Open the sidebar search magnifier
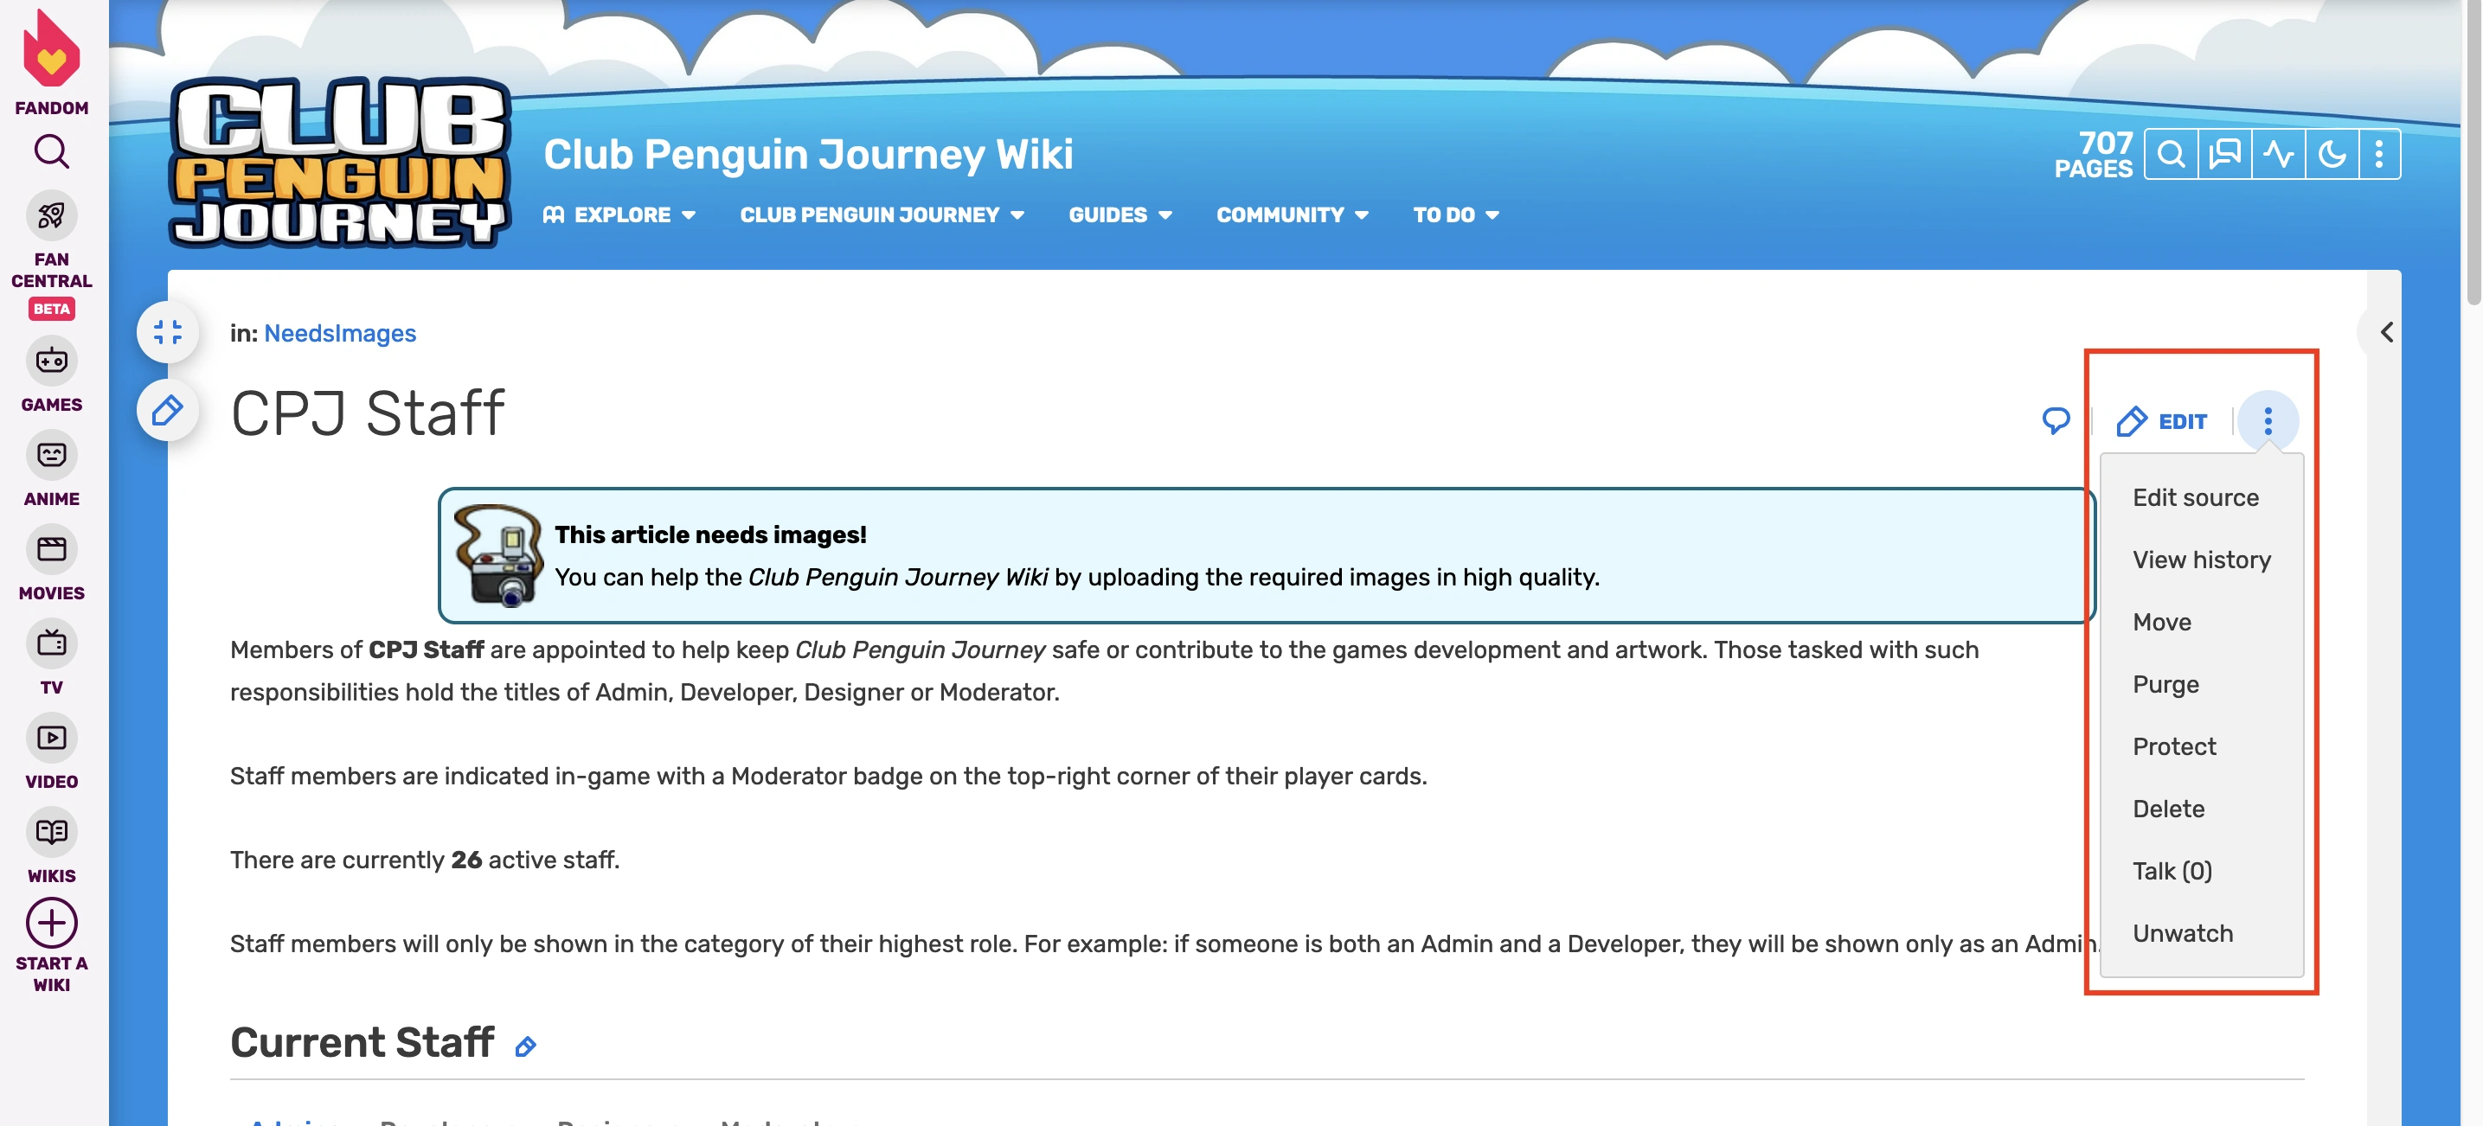This screenshot has width=2483, height=1126. click(51, 151)
